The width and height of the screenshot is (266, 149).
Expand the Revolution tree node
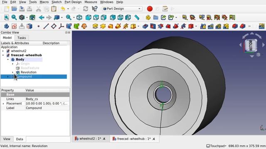(13, 72)
